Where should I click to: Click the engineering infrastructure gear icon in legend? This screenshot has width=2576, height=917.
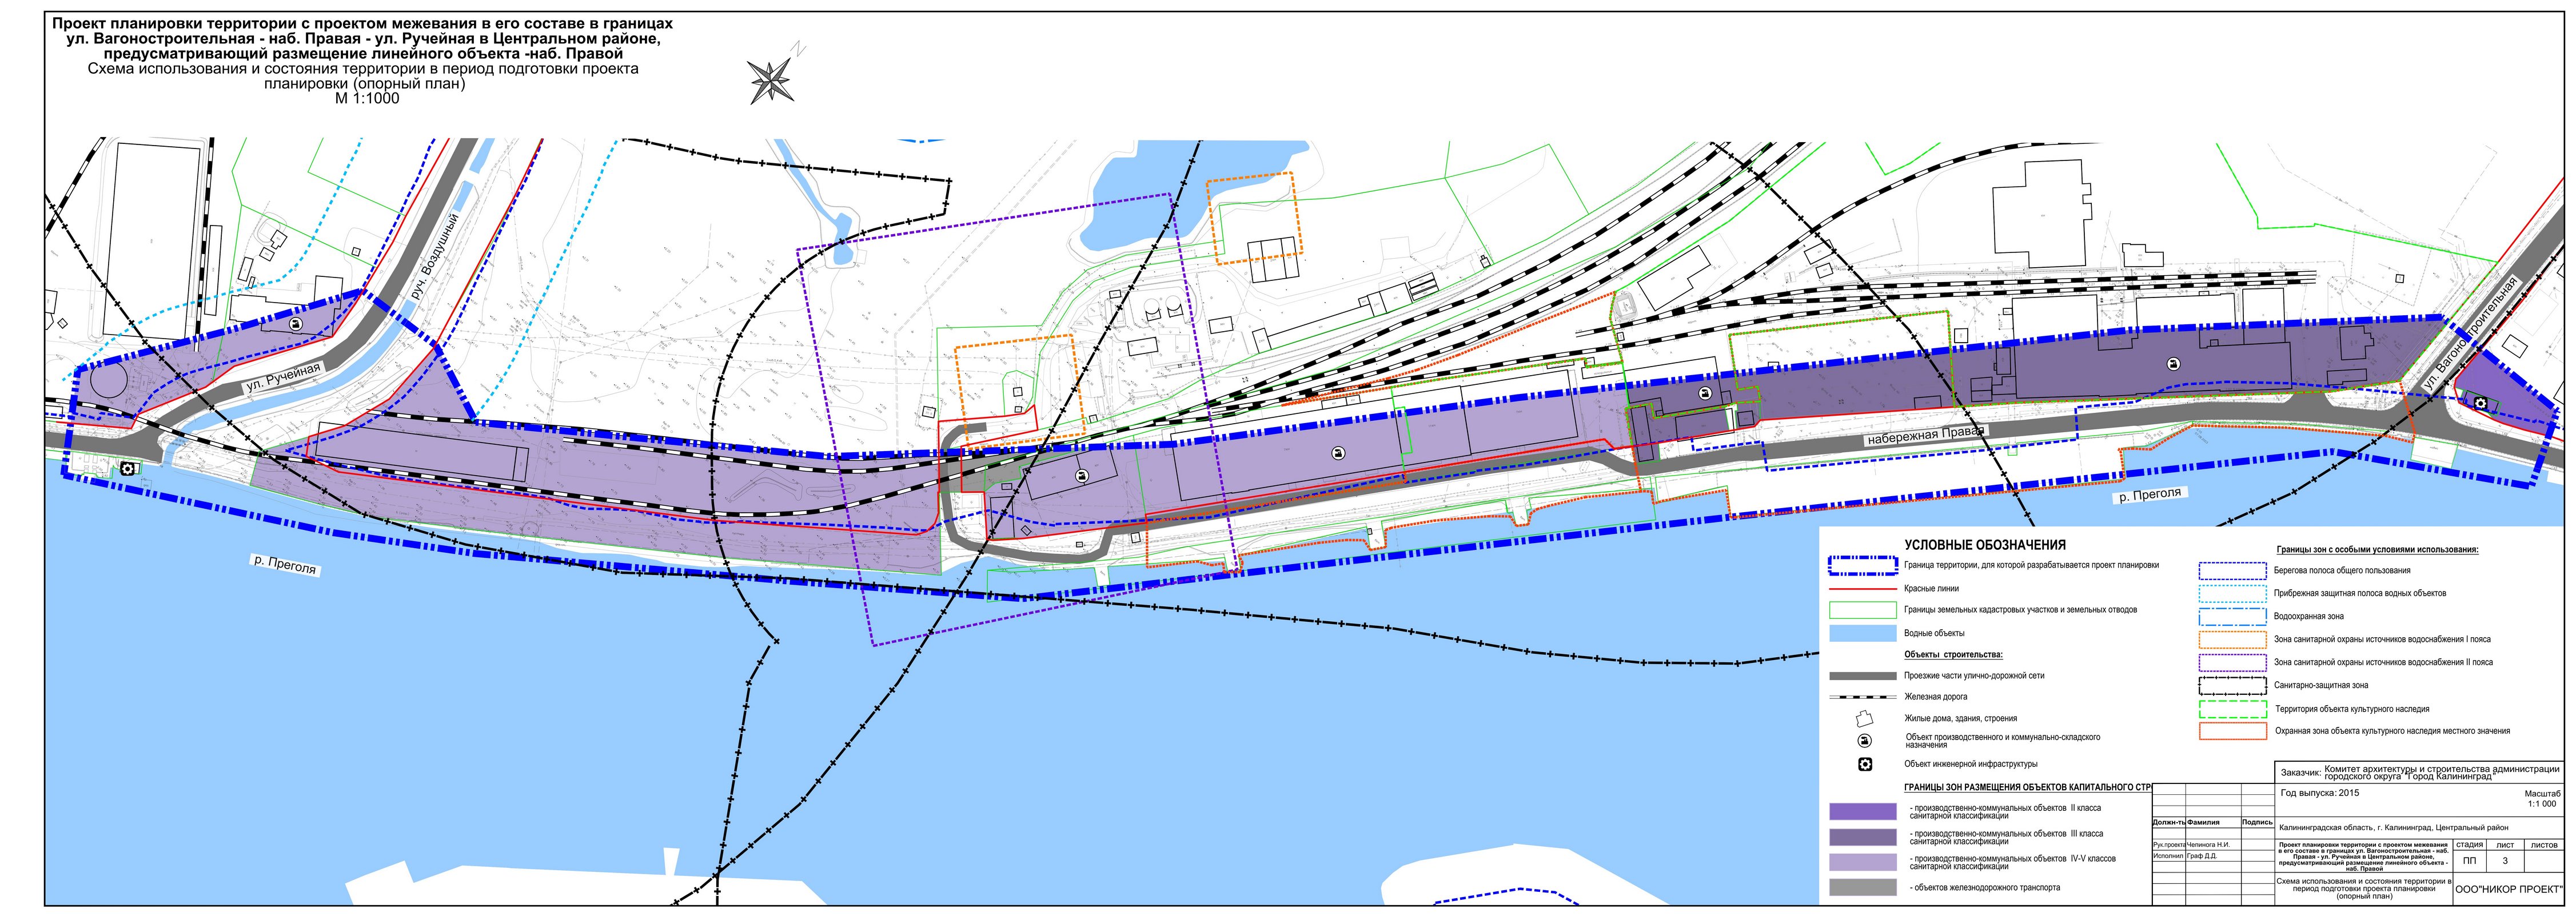[1864, 764]
